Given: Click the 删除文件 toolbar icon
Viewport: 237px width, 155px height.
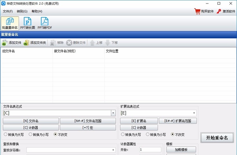Looking at the screenshot, I should coord(69,43).
